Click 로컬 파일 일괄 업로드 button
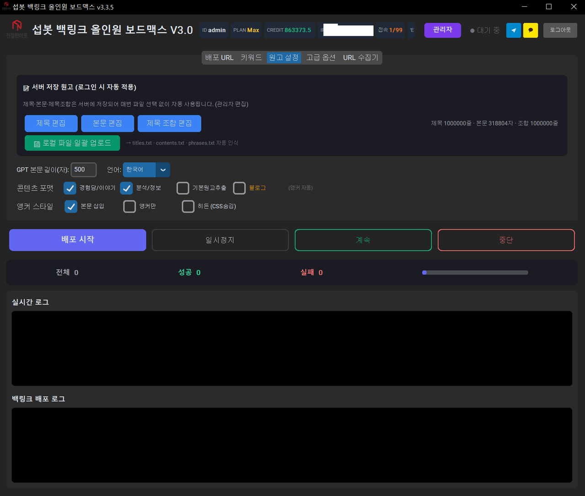The image size is (585, 496). point(72,143)
